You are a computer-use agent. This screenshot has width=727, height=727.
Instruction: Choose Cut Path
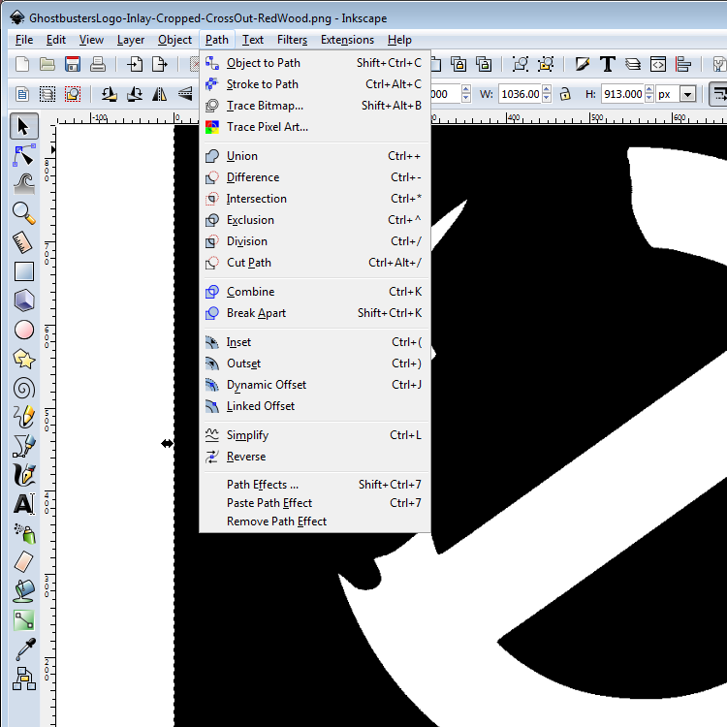tap(314, 263)
